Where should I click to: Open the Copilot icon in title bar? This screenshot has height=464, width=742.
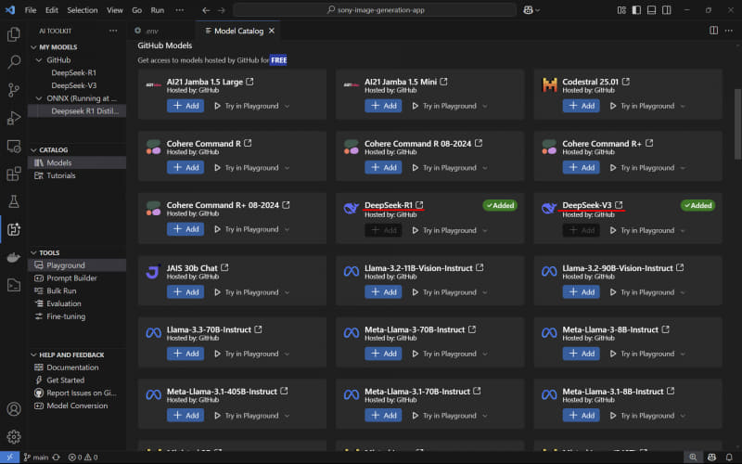point(528,10)
